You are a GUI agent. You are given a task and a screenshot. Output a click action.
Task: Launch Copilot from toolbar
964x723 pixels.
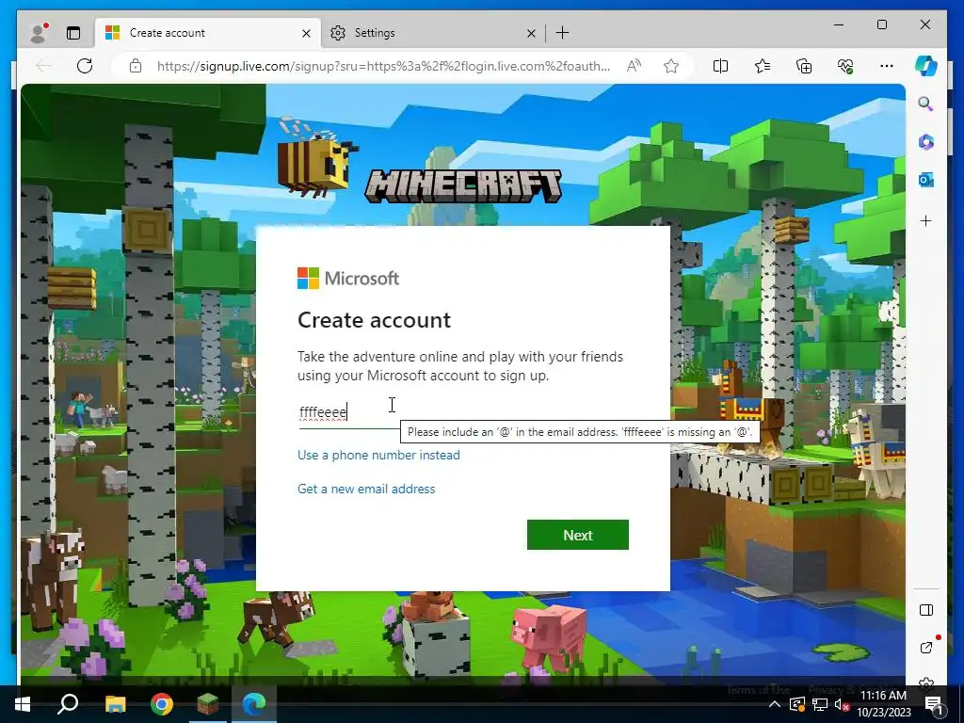tap(926, 66)
